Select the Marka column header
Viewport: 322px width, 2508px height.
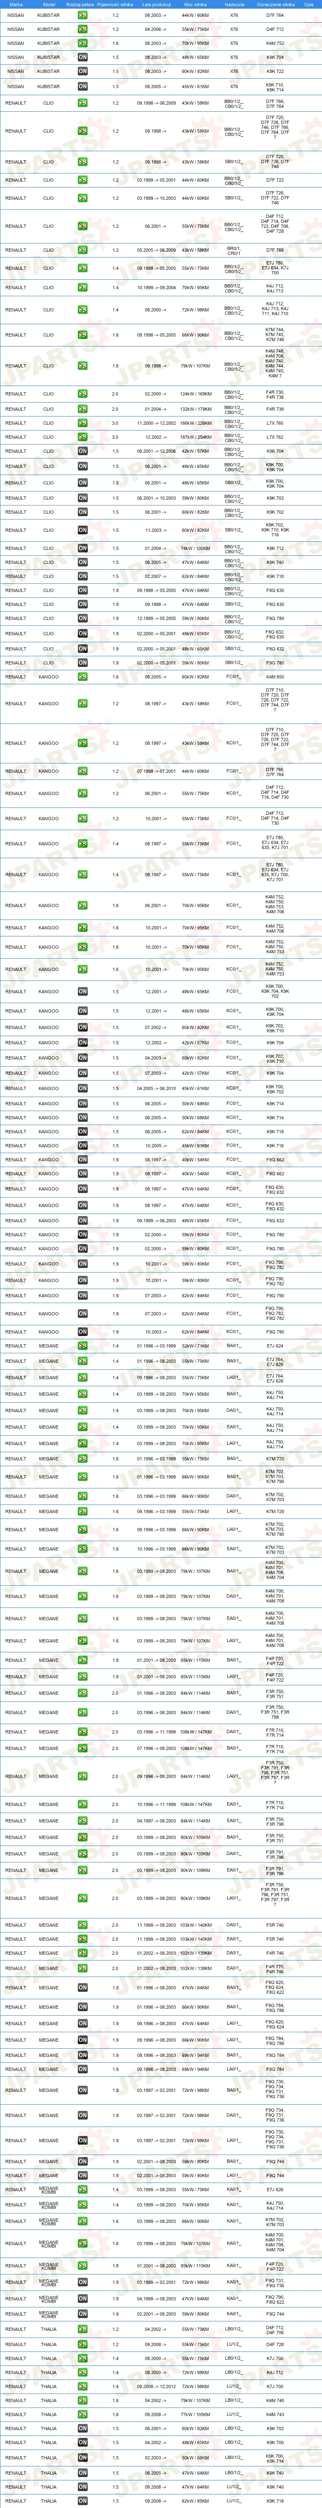(x=16, y=5)
